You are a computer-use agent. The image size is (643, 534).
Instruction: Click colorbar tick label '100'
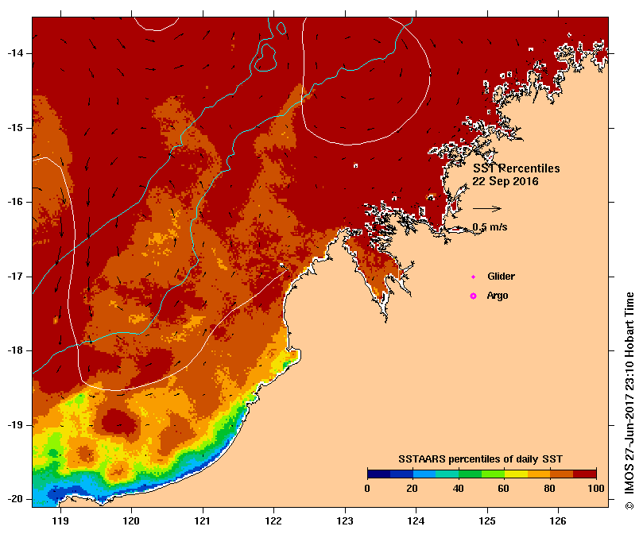pyautogui.click(x=596, y=489)
